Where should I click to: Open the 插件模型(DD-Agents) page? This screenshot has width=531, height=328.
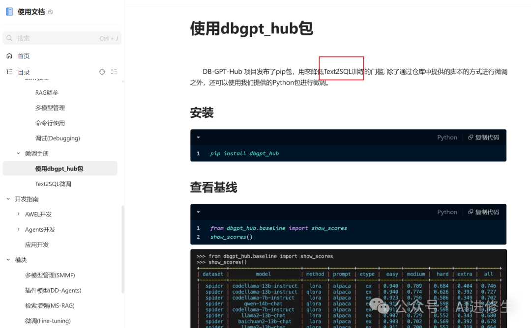coord(53,291)
